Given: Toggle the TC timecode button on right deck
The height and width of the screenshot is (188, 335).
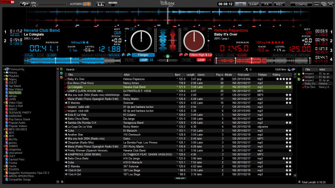Looking at the screenshot, I should [x=186, y=29].
